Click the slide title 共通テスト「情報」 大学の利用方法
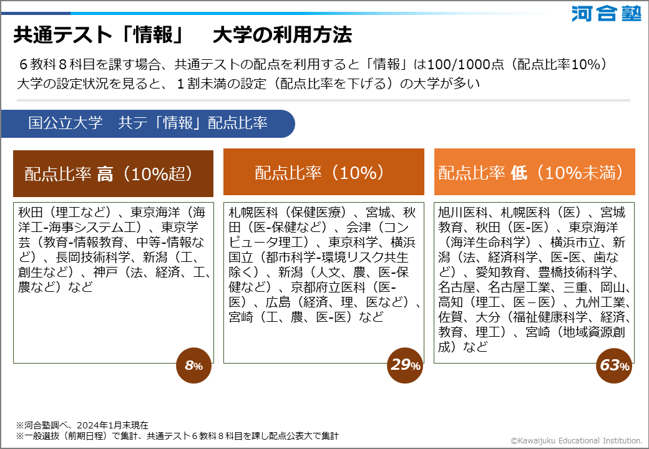 point(182,35)
